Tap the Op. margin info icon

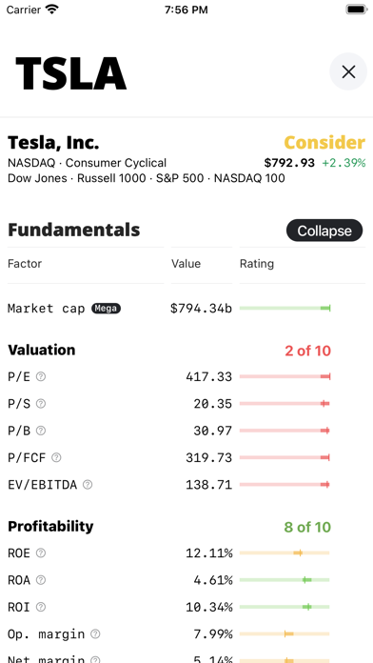pyautogui.click(x=95, y=633)
